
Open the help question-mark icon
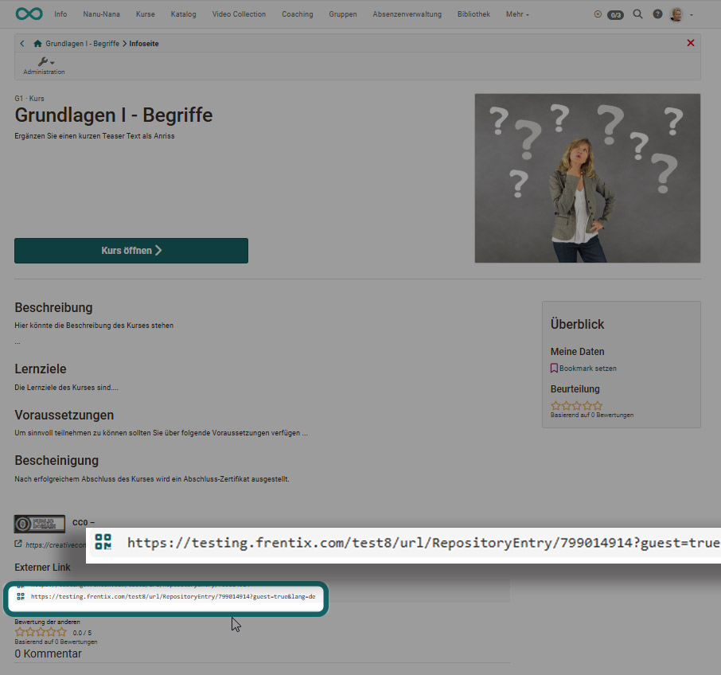(657, 14)
